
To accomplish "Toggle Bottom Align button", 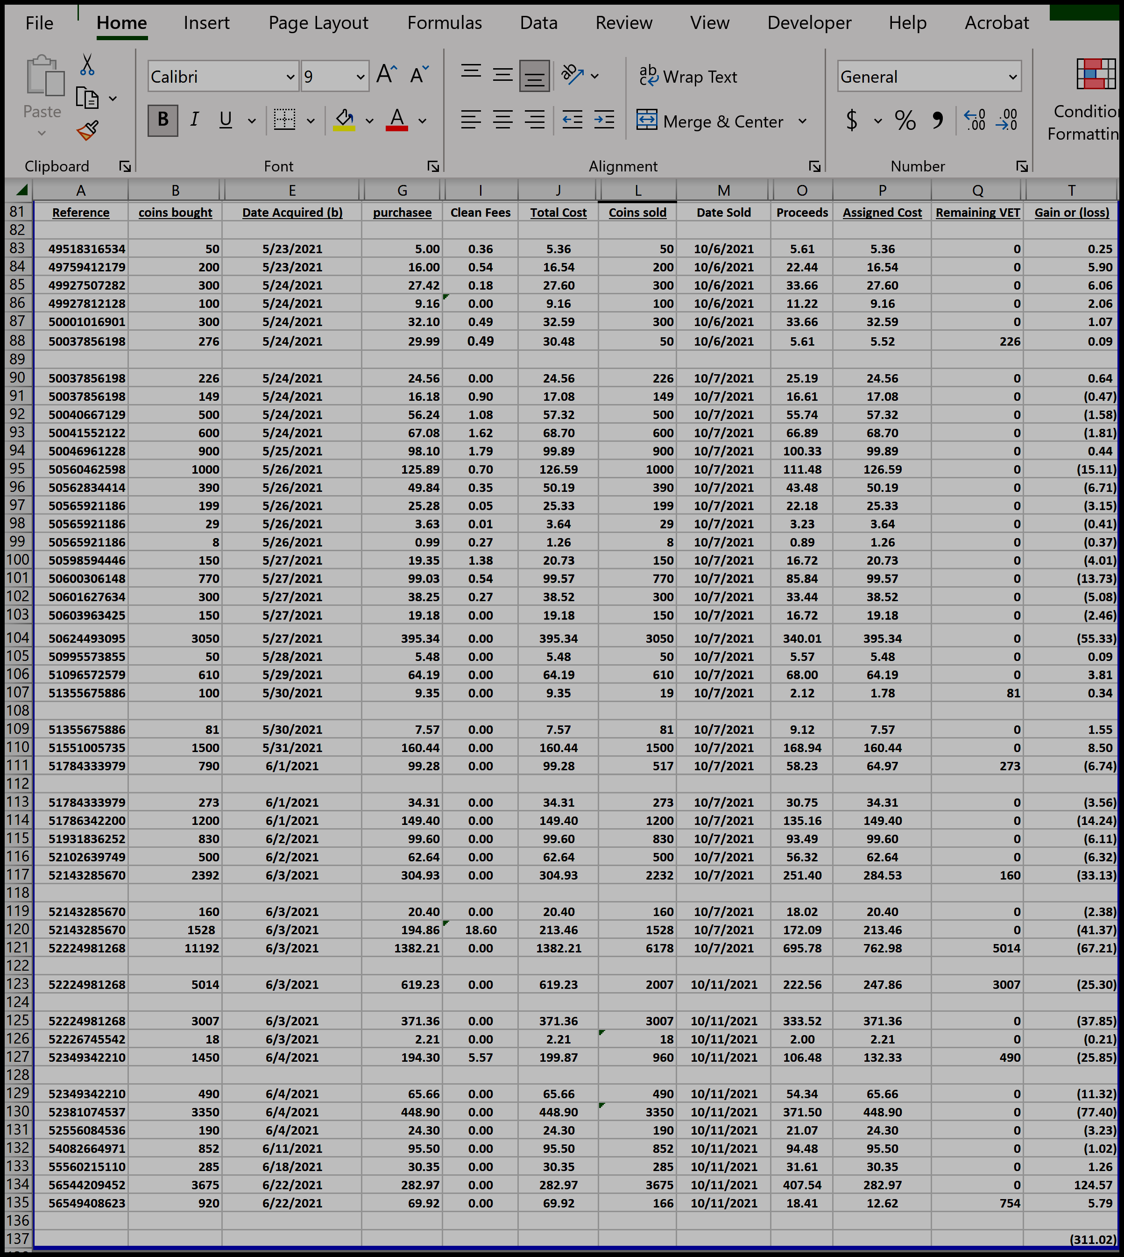I will tap(535, 75).
